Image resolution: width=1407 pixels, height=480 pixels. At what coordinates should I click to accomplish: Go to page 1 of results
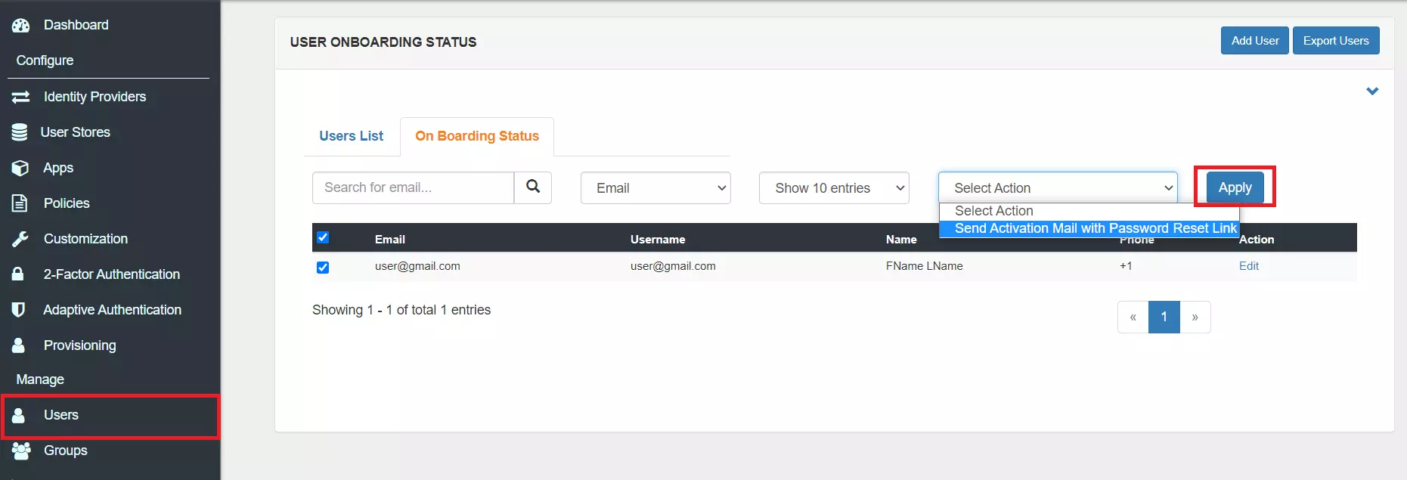[x=1164, y=317]
